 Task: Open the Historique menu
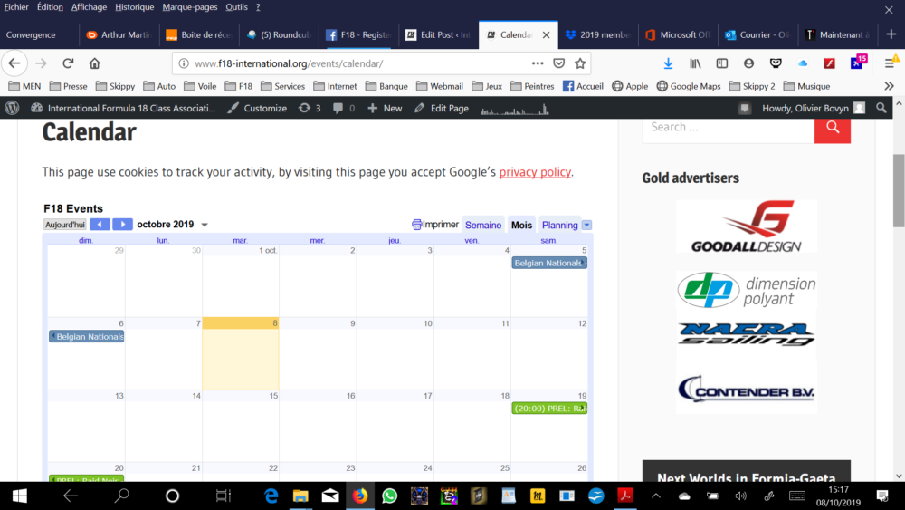coord(135,7)
